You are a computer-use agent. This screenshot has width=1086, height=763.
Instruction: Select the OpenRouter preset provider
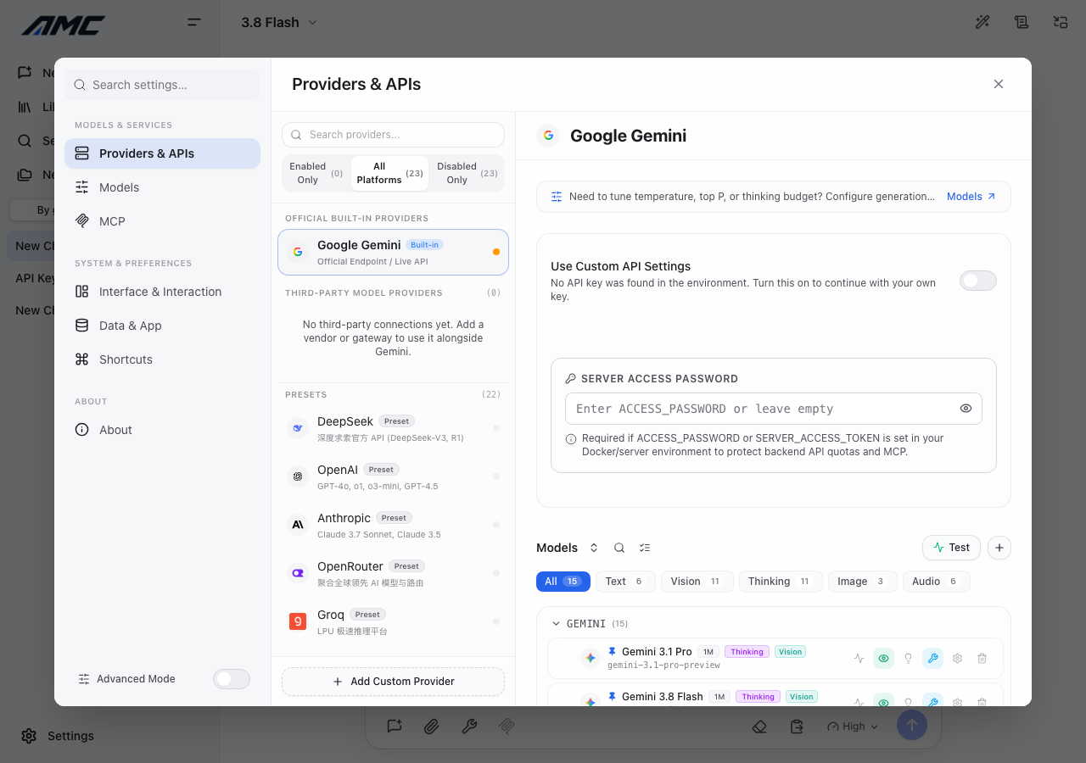pyautogui.click(x=393, y=574)
